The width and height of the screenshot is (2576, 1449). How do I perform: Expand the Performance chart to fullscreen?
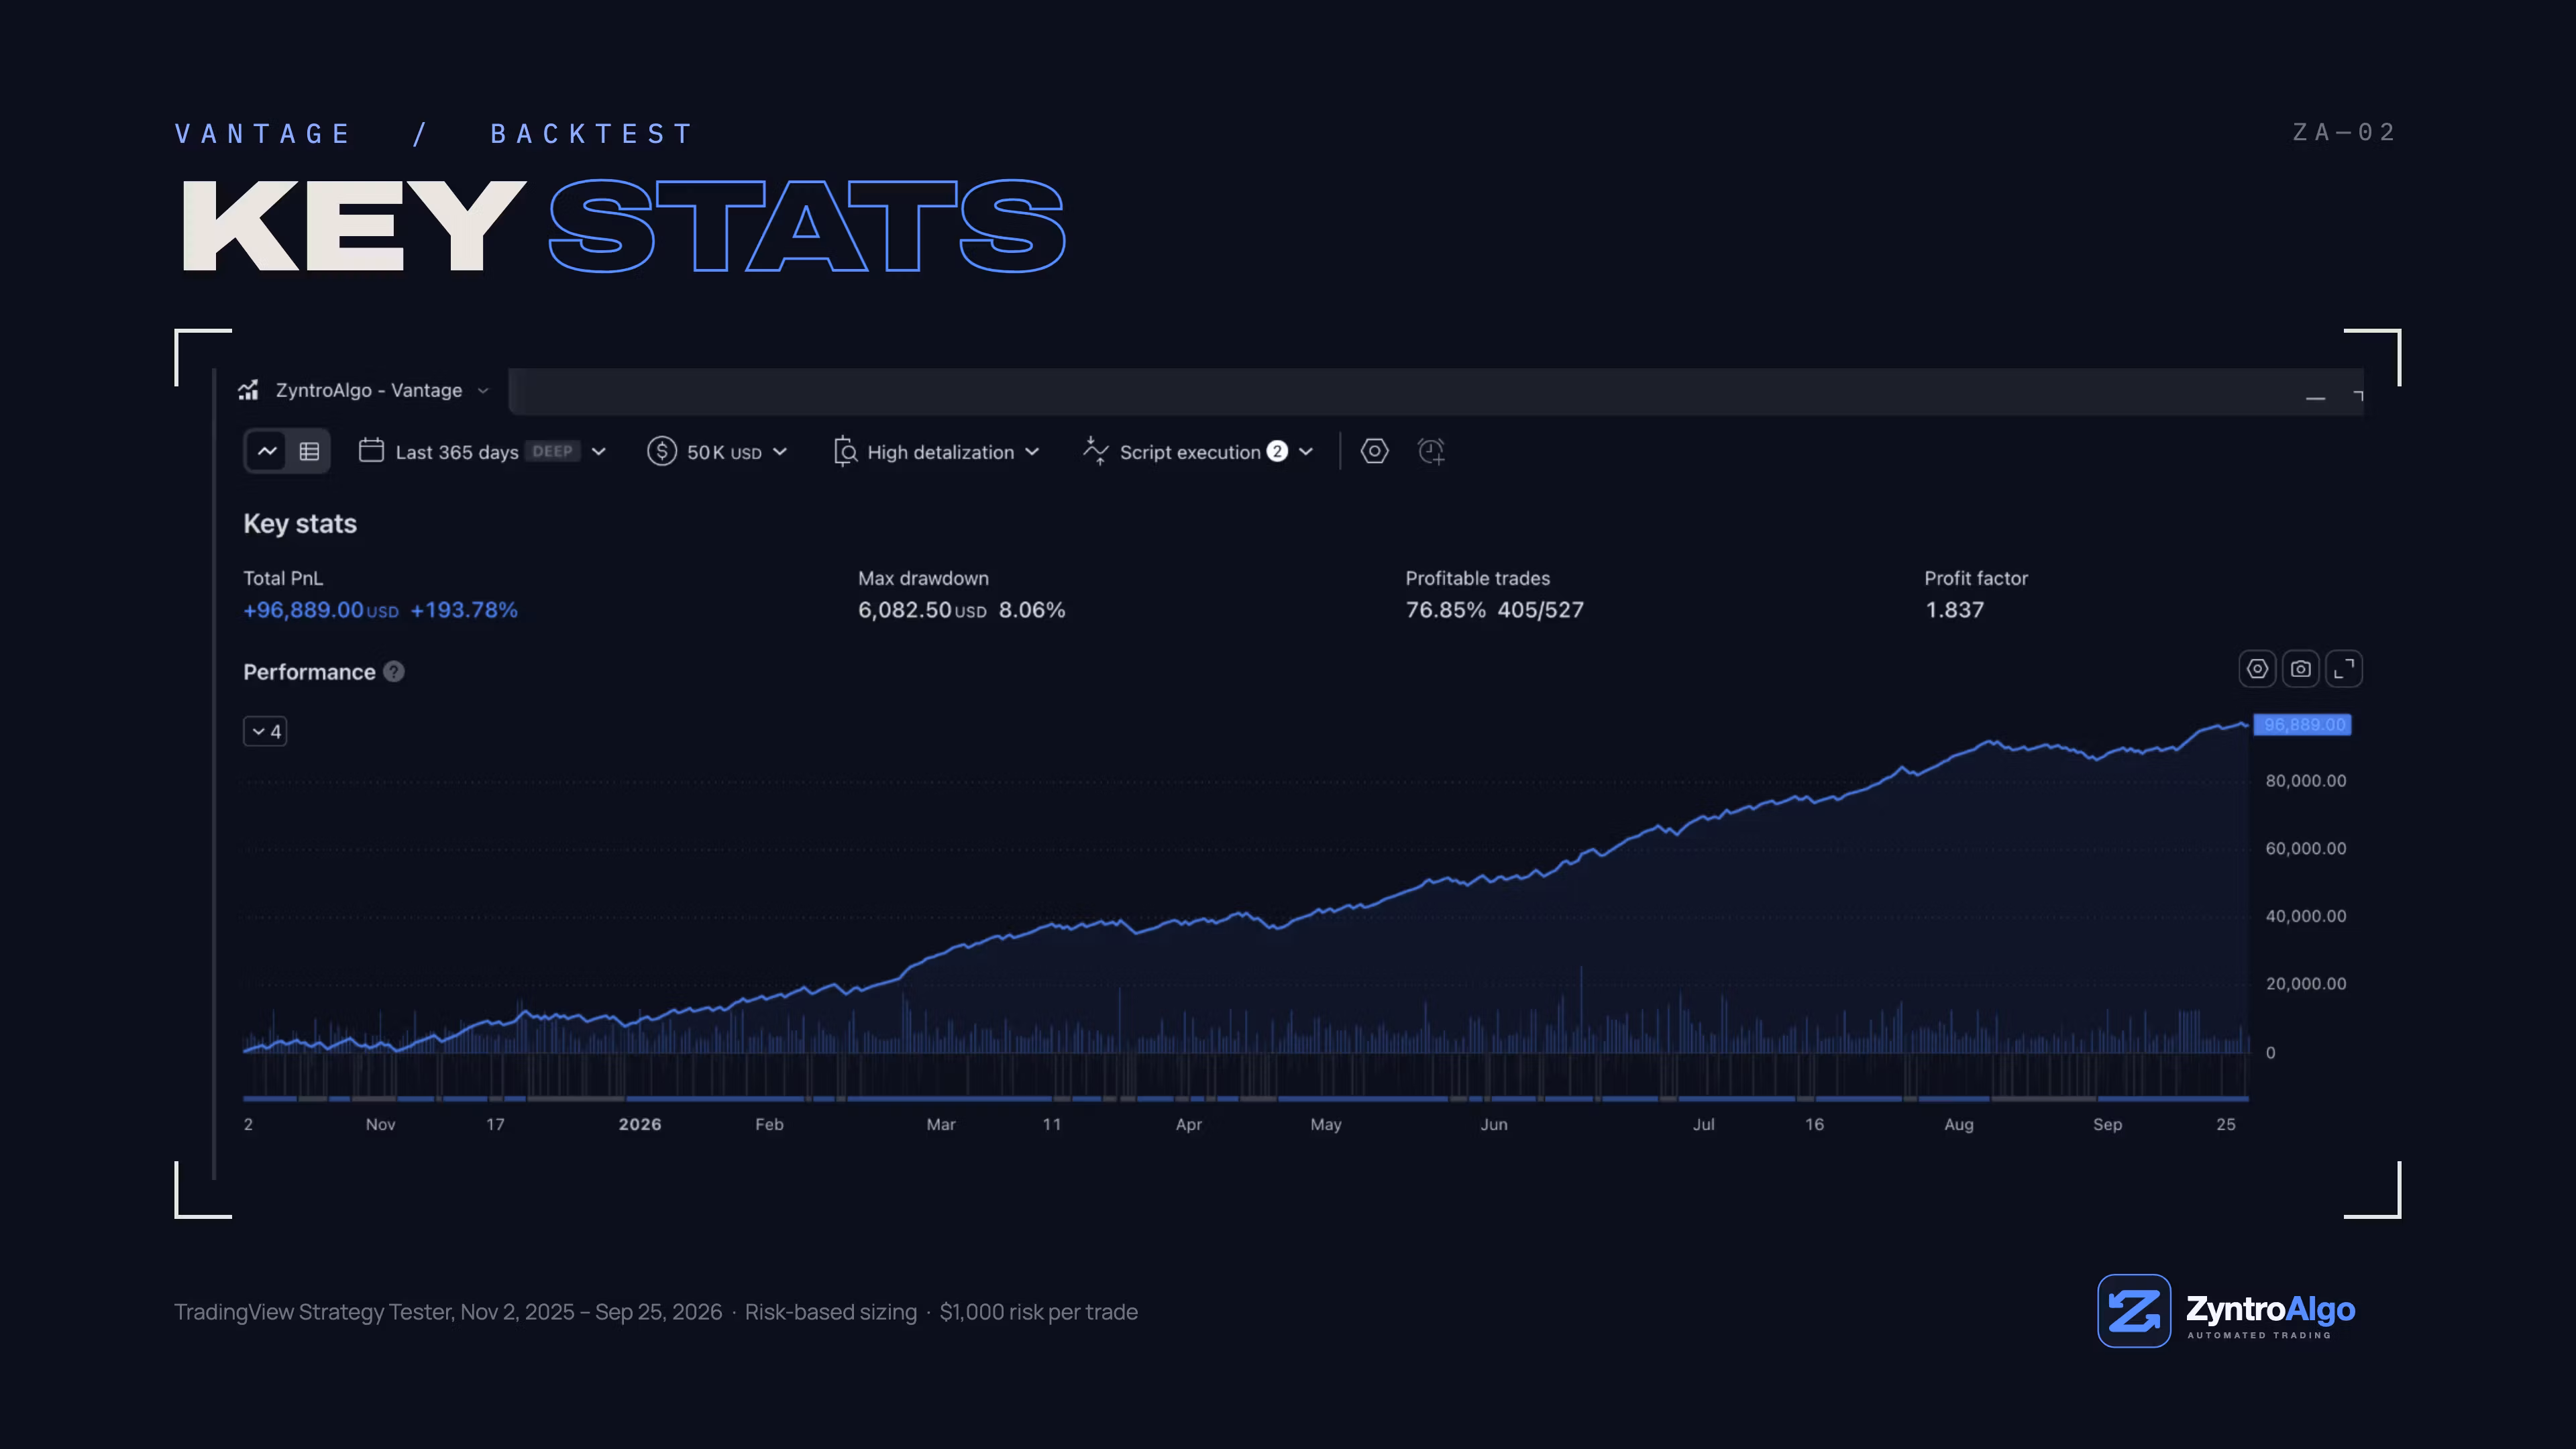[2343, 669]
